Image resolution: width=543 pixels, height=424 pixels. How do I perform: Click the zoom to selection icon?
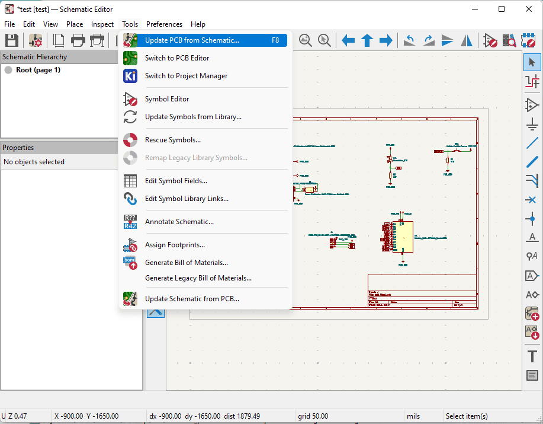(324, 40)
